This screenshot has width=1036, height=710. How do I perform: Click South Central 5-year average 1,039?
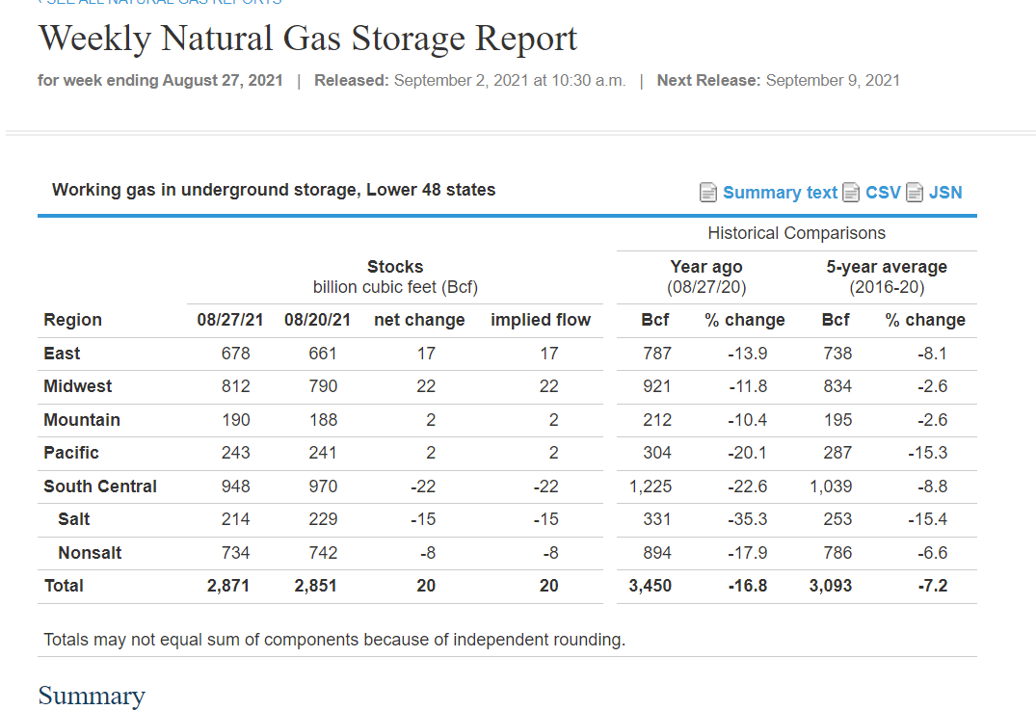click(831, 486)
